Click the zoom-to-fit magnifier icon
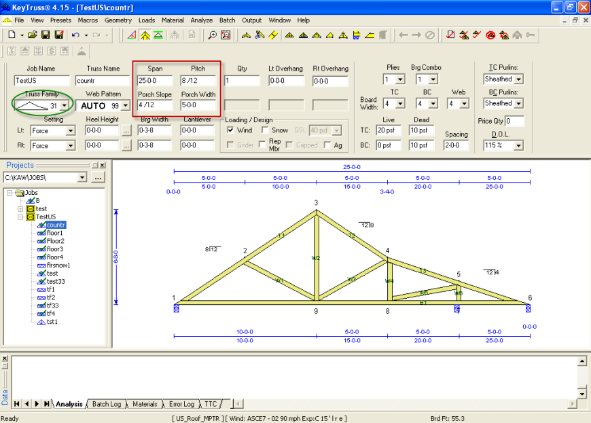591x423 pixels. point(226,35)
